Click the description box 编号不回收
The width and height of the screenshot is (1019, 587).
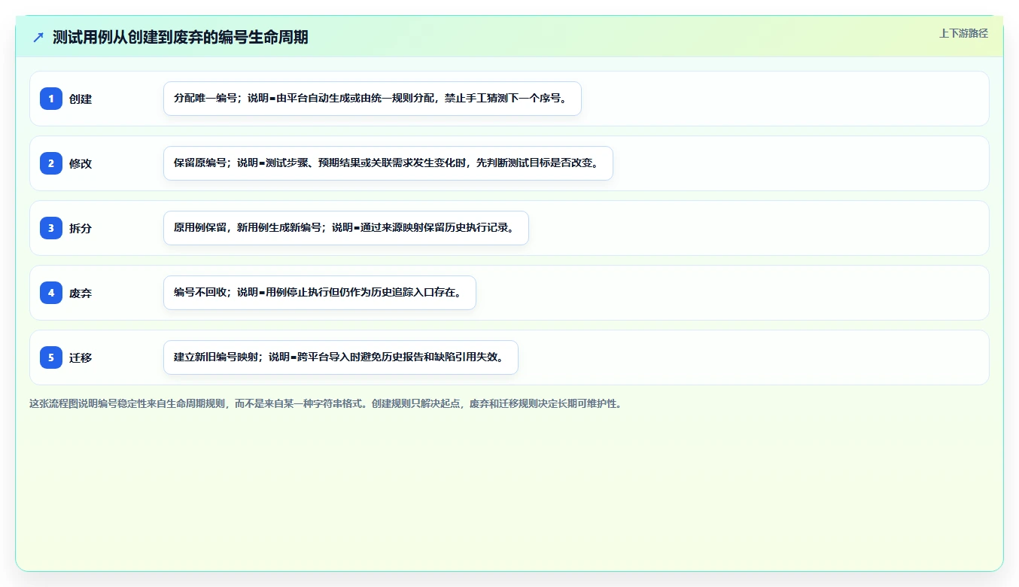tap(320, 293)
